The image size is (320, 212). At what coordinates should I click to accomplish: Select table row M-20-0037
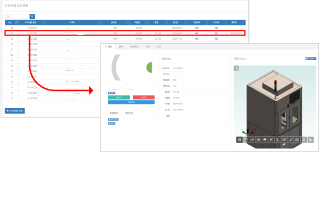125,33
